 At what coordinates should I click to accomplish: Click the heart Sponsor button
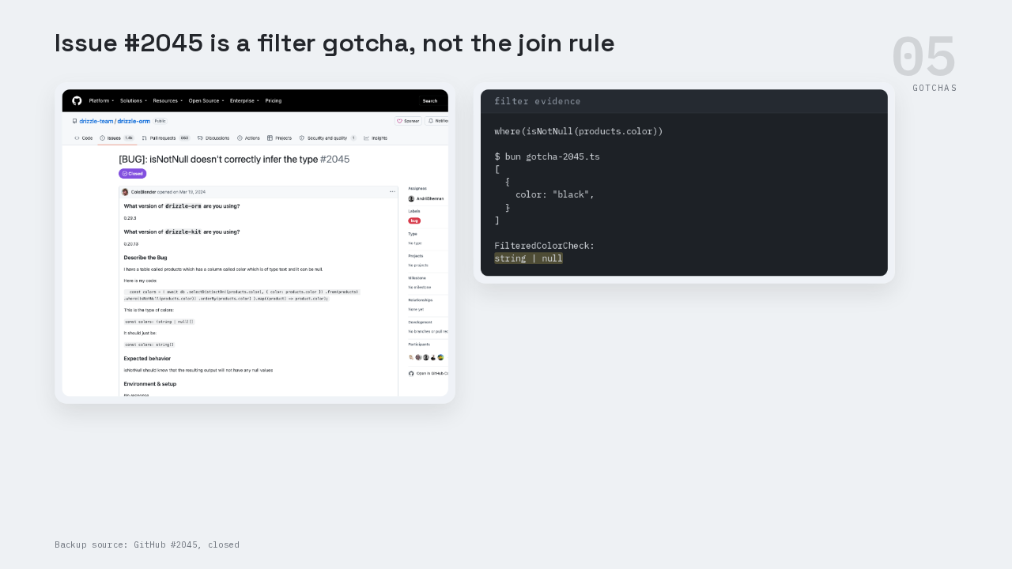click(x=408, y=121)
